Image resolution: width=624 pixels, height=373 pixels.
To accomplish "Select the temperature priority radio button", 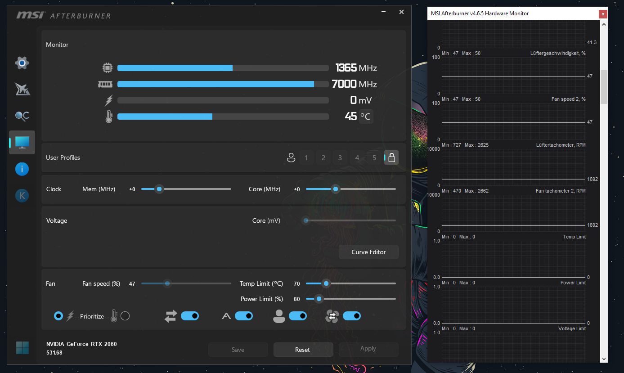I will point(125,316).
